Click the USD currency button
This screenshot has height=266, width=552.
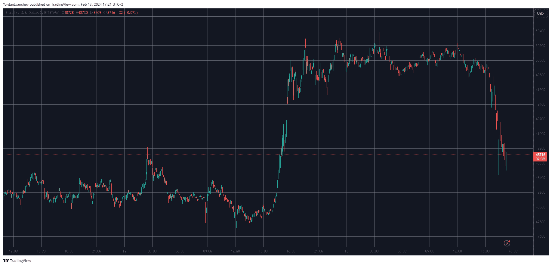click(x=541, y=13)
